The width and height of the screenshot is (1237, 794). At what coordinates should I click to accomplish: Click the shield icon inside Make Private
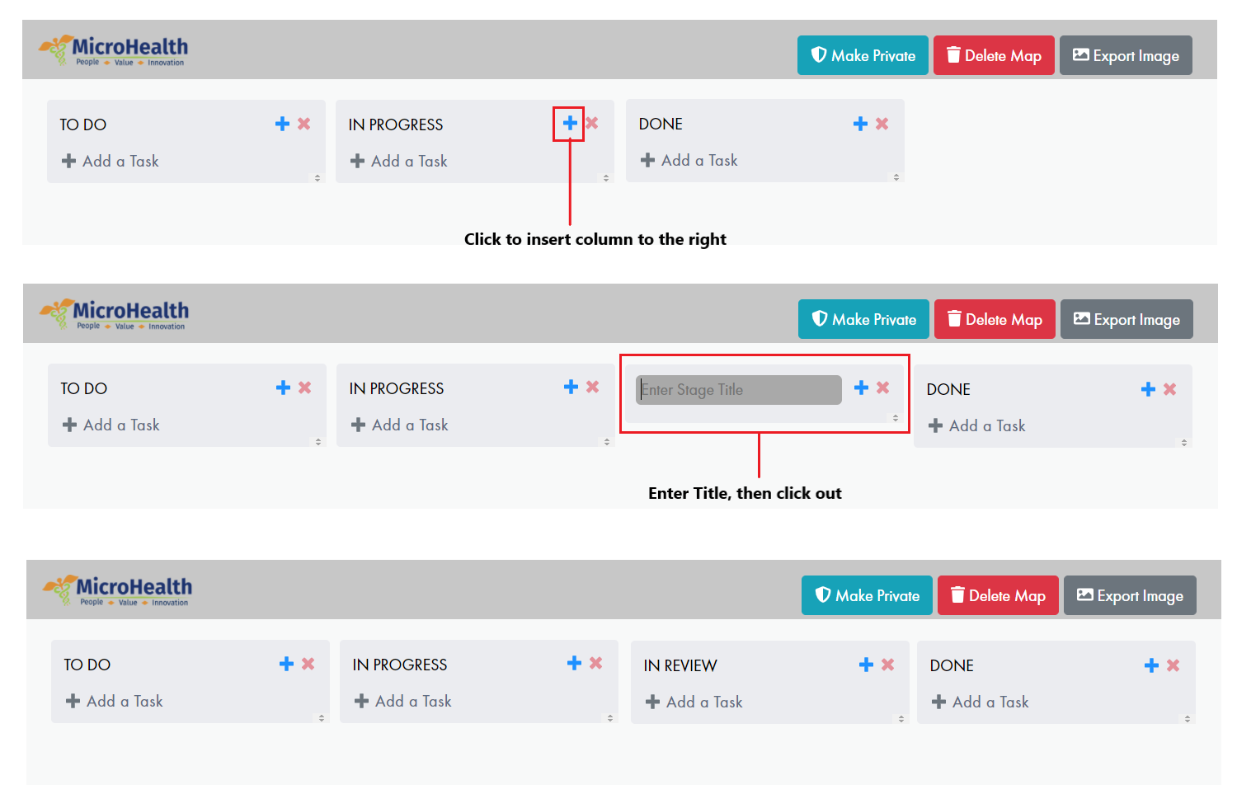[x=820, y=55]
